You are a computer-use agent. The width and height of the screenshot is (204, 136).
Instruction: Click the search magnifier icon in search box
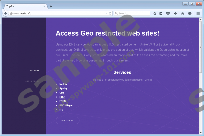tap(116, 13)
